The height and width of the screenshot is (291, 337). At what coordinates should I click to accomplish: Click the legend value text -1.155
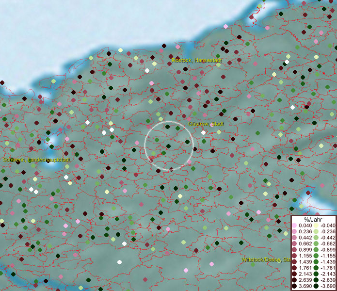[x=328, y=256]
